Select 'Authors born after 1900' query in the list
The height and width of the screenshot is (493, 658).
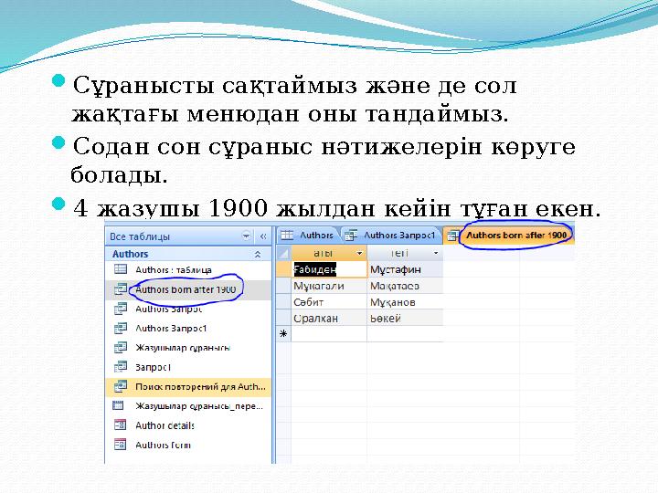tap(188, 289)
